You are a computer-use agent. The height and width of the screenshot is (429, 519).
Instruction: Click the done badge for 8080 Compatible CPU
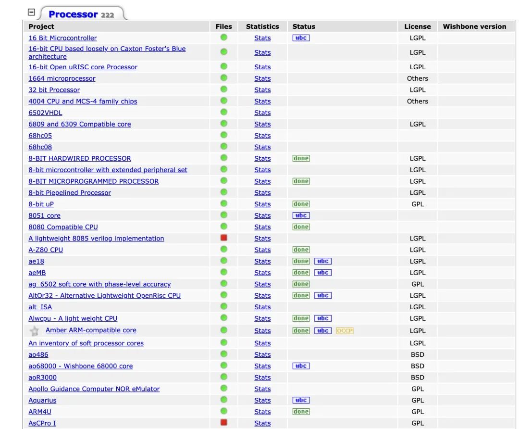pyautogui.click(x=301, y=227)
